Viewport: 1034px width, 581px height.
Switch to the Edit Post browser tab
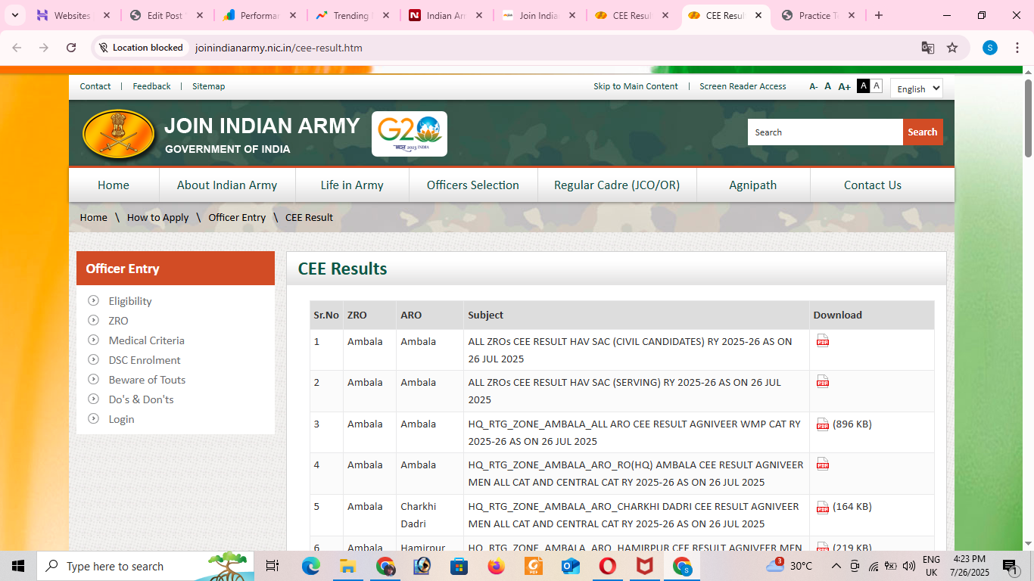point(167,15)
